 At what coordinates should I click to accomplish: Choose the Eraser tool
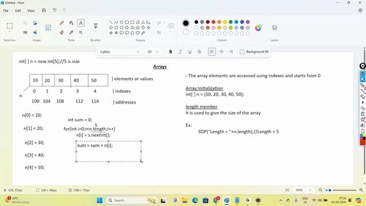[x=62, y=33]
